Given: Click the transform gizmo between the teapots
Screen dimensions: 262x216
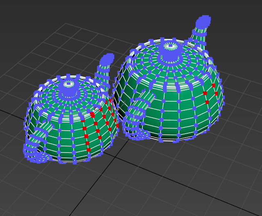Looking at the screenshot, I should tap(113, 107).
